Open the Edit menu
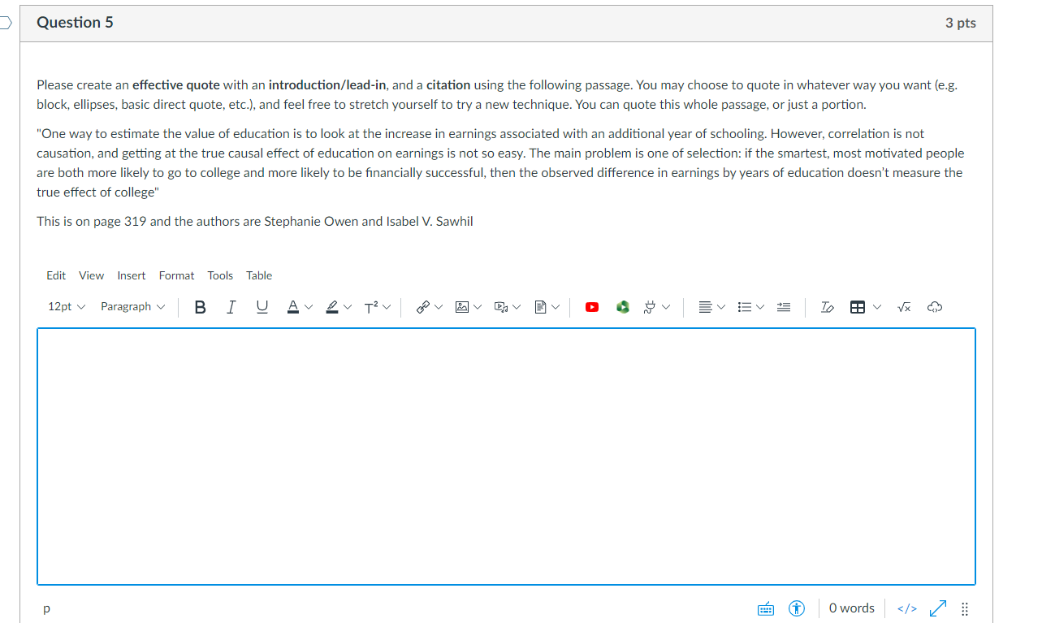Viewport: 1055px width, 623px height. coord(56,275)
